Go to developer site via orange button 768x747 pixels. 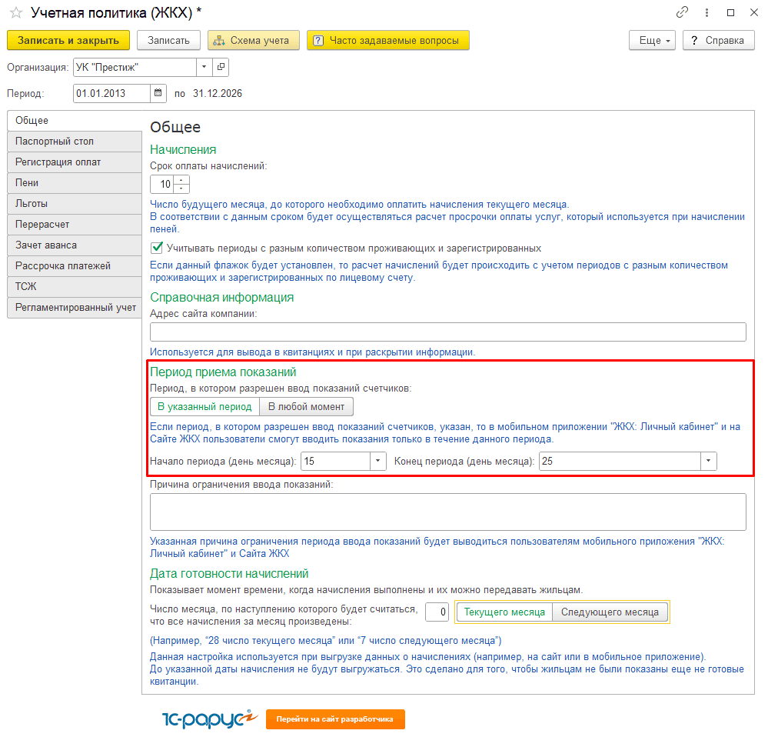(335, 719)
